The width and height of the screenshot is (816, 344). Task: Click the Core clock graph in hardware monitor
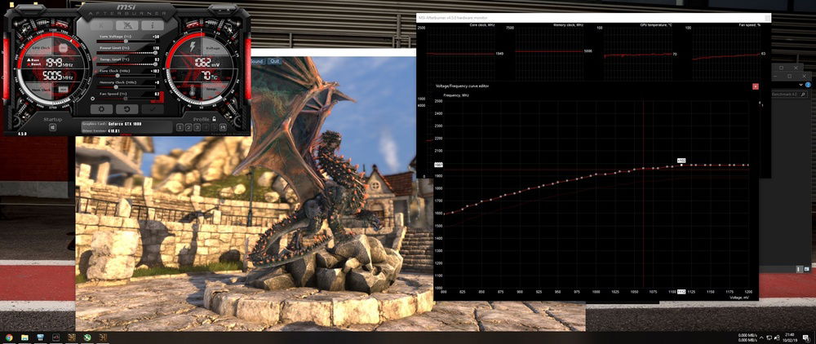tap(460, 52)
